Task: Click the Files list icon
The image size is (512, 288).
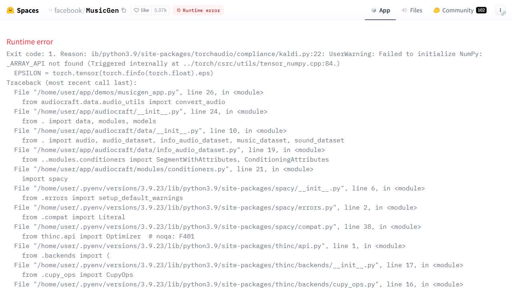Action: 404,10
